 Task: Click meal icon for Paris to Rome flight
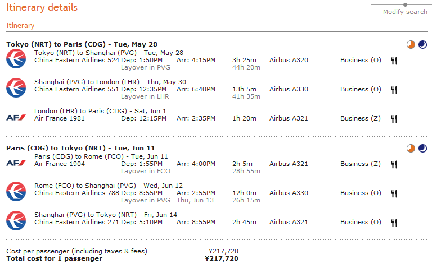point(394,164)
